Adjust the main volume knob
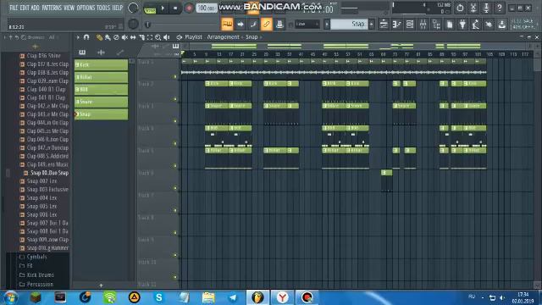This screenshot has height=305, width=542. point(133,8)
